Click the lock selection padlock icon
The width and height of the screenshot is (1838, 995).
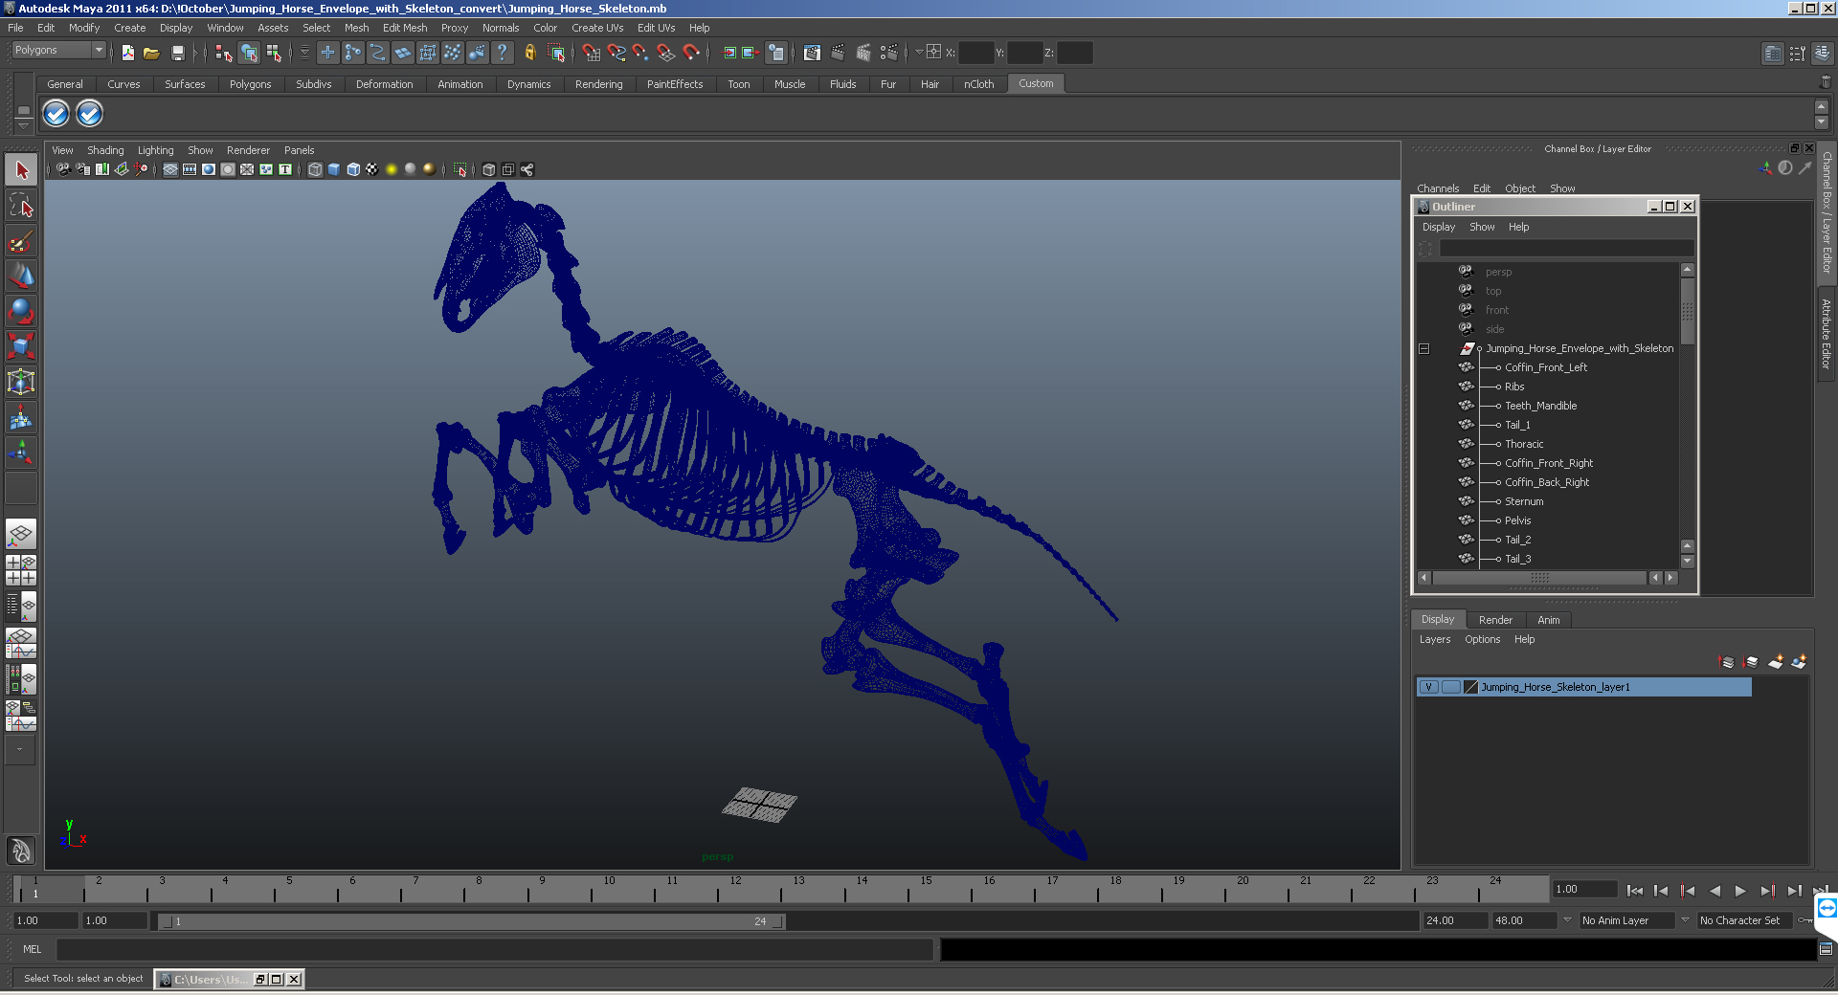tap(529, 53)
